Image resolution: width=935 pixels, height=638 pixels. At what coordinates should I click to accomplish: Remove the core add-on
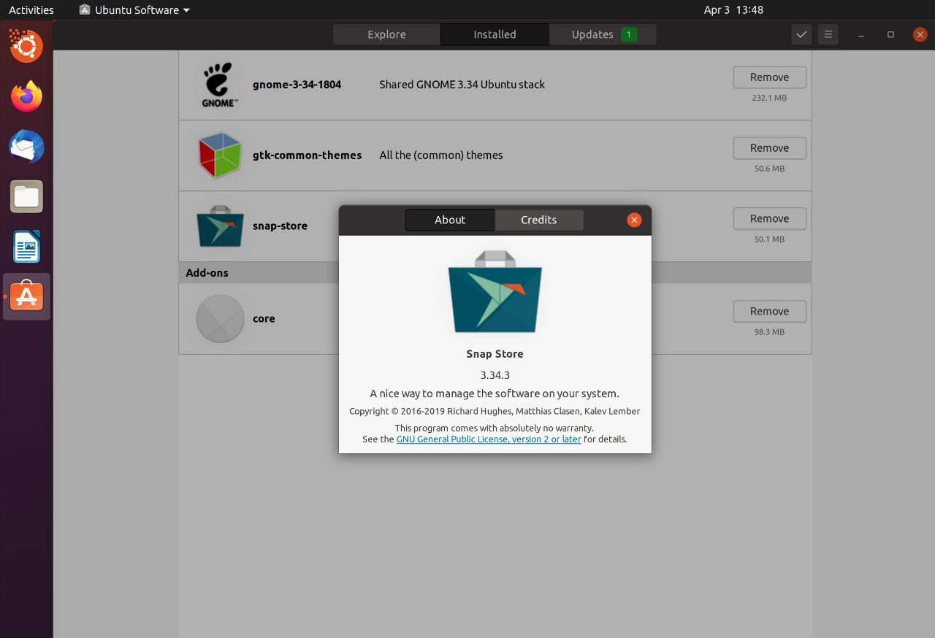(769, 312)
